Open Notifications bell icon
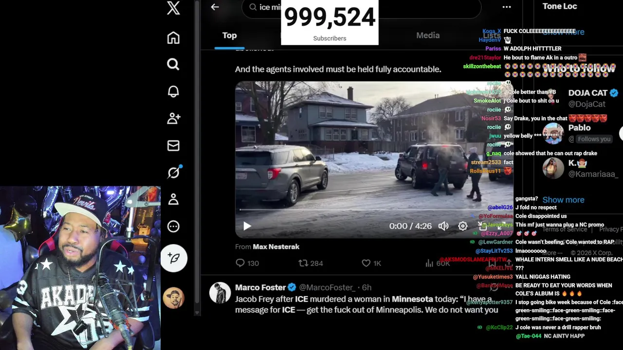 coord(173,91)
